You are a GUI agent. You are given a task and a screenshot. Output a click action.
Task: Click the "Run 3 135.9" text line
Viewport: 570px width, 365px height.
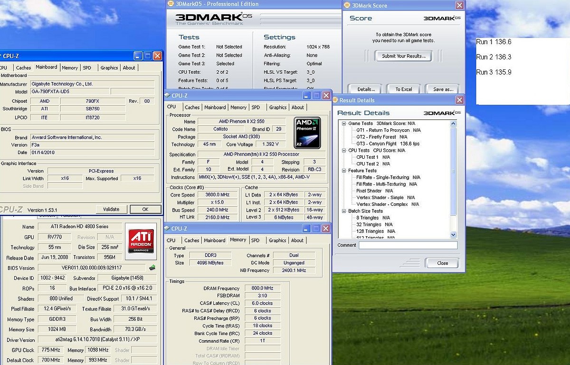pyautogui.click(x=494, y=72)
